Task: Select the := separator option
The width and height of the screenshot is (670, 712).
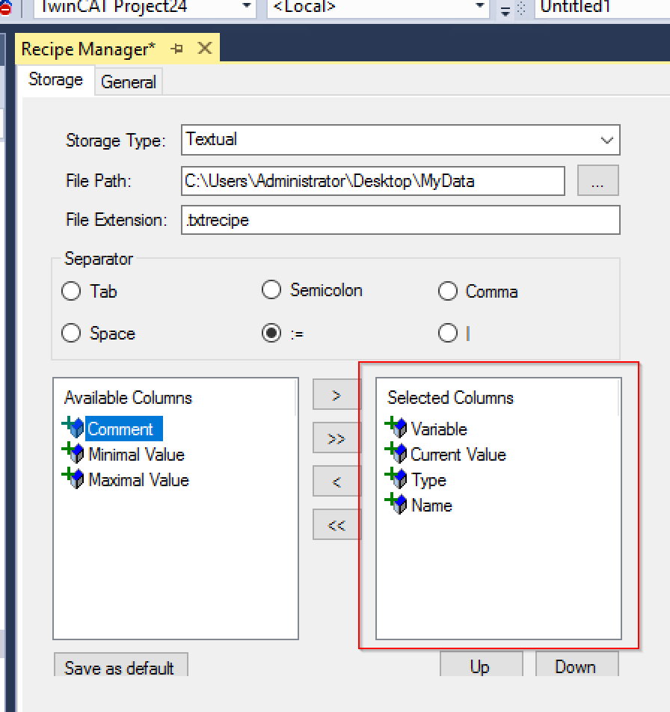Action: click(271, 333)
